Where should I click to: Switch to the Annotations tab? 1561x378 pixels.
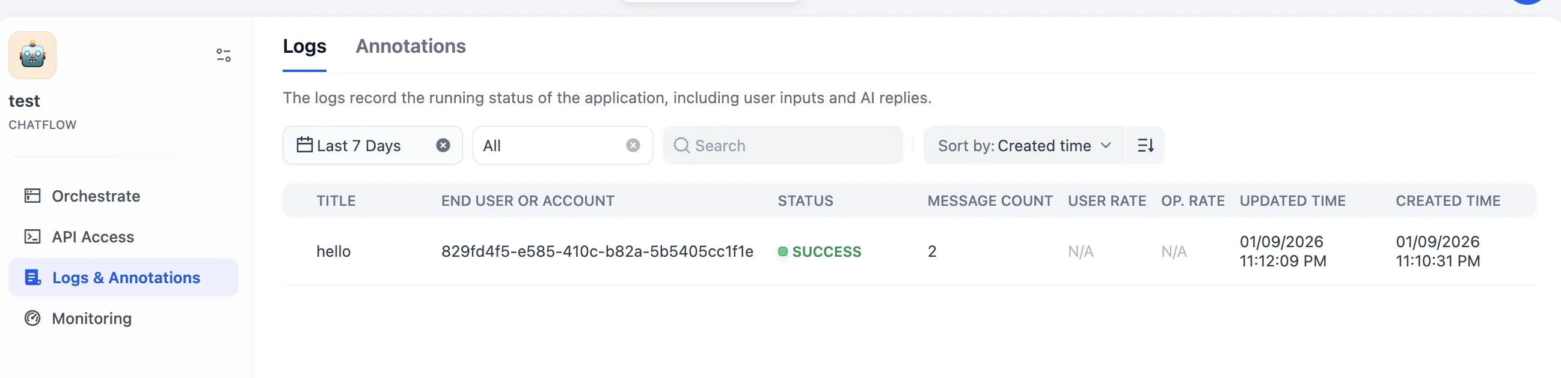click(410, 47)
